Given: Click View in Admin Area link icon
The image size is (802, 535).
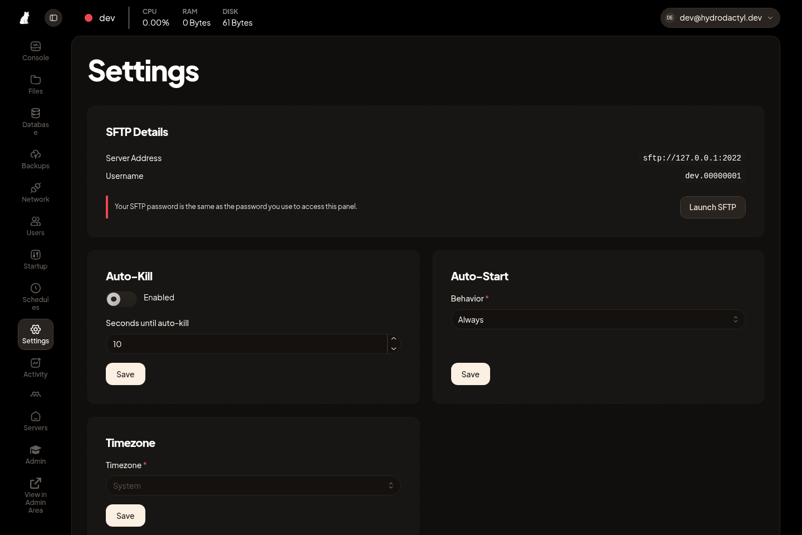Looking at the screenshot, I should (x=36, y=483).
